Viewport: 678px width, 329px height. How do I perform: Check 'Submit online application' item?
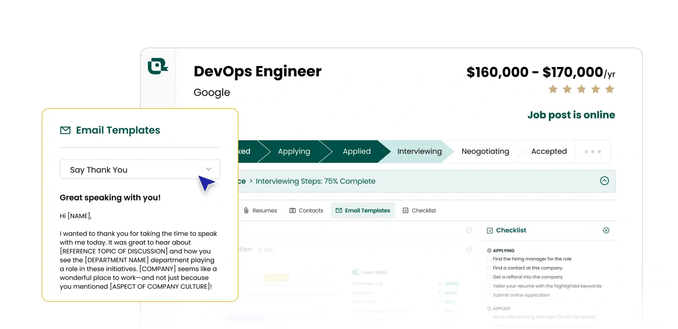[x=489, y=295]
